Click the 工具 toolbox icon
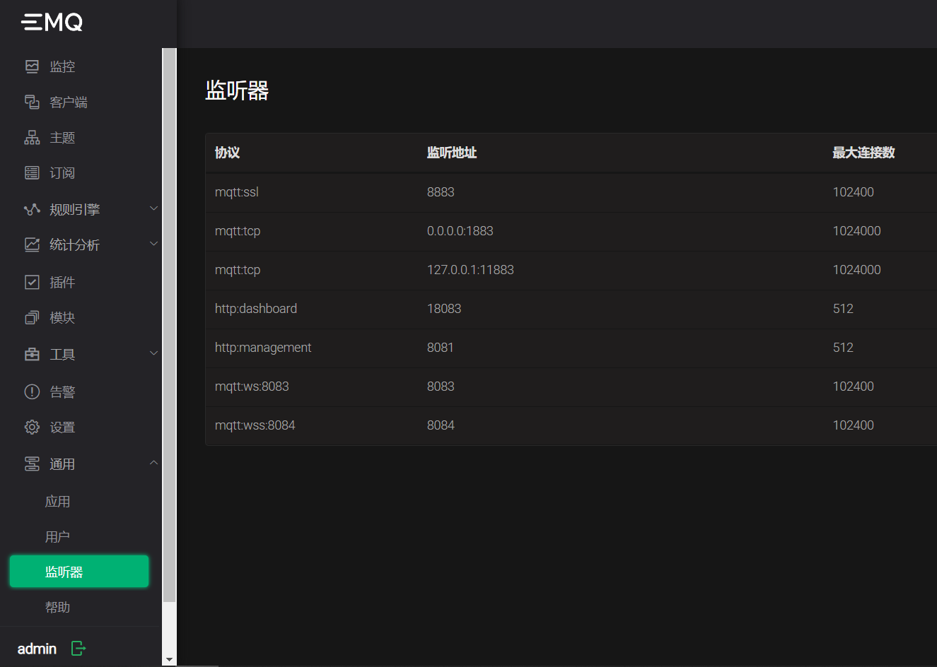Image resolution: width=937 pixels, height=667 pixels. 32,354
